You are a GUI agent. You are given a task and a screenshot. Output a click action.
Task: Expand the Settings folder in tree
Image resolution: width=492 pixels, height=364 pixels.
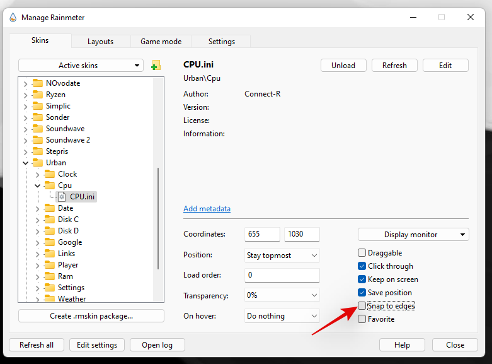pos(38,288)
